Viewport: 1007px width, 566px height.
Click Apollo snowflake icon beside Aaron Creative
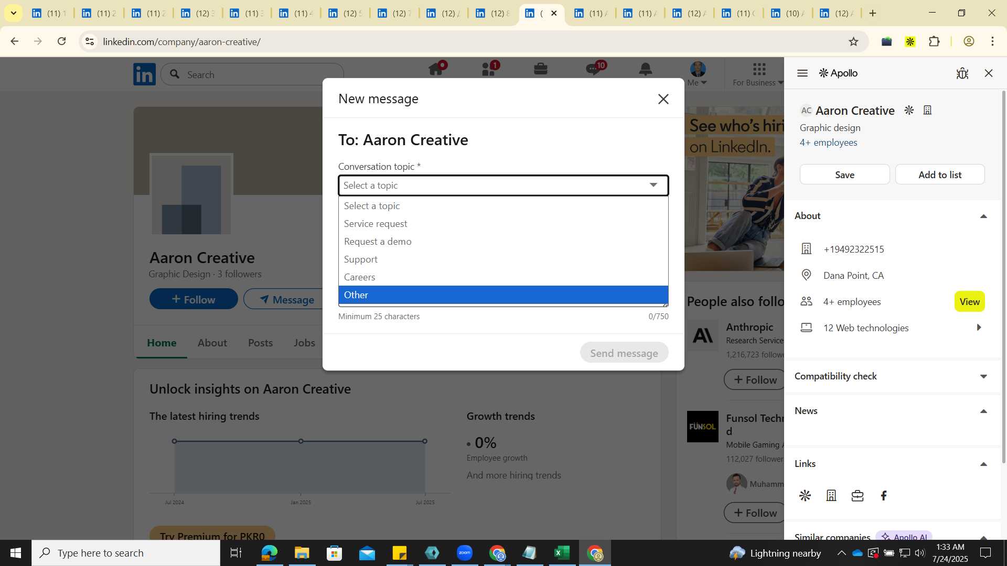coord(909,110)
